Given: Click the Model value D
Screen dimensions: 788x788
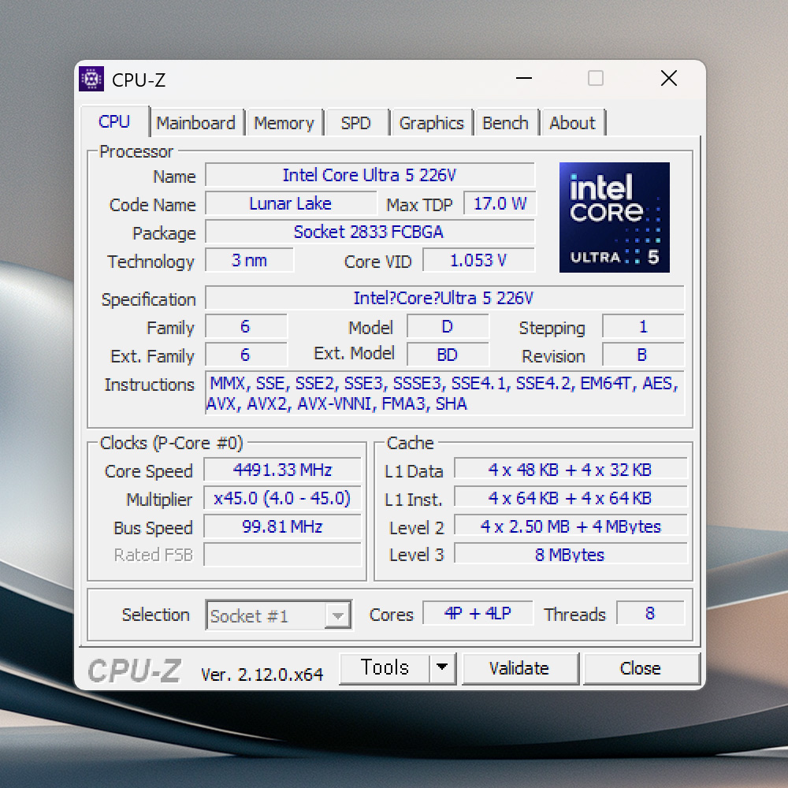Looking at the screenshot, I should coord(448,327).
